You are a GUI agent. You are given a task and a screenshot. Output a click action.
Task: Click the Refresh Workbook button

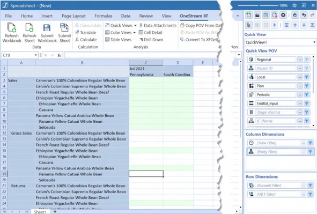click(x=12, y=33)
